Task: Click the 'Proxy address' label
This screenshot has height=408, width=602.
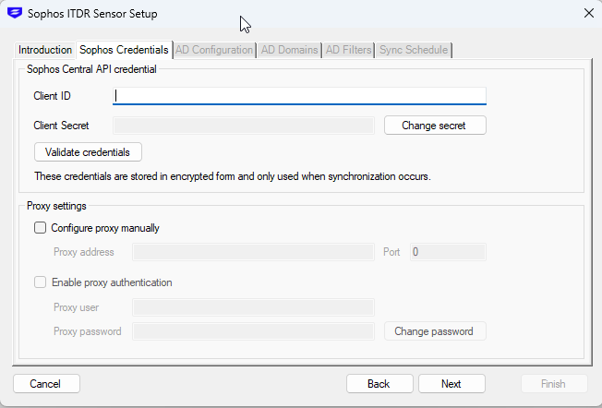Action: click(84, 252)
